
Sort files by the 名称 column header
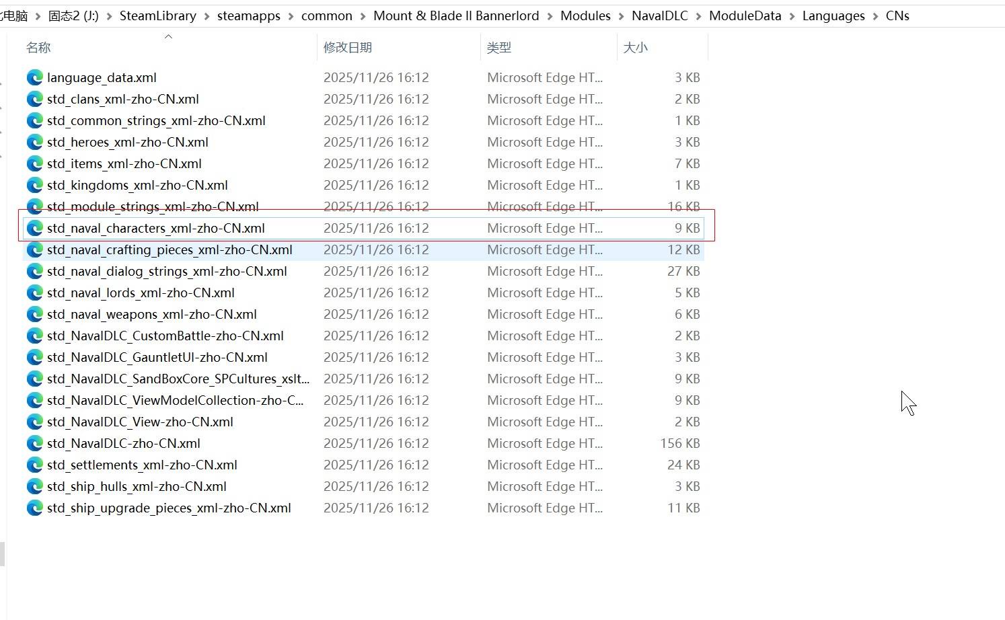tap(38, 48)
